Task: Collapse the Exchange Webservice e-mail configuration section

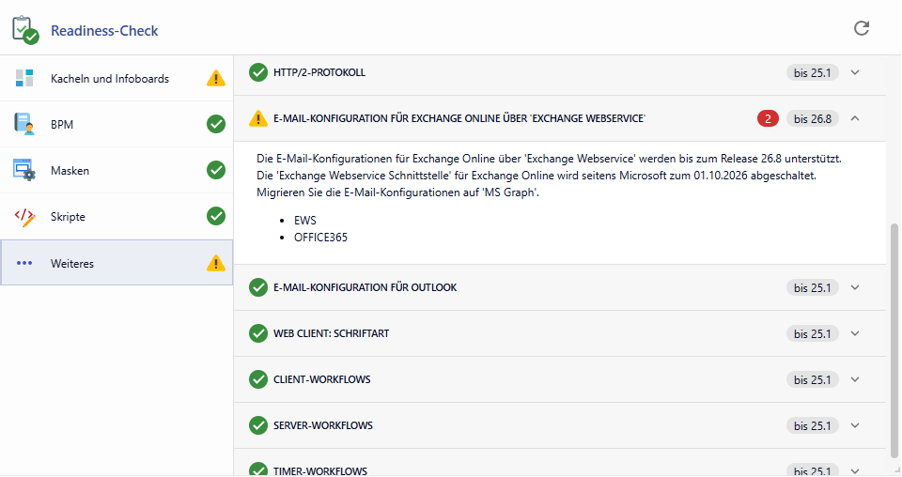Action: click(854, 118)
